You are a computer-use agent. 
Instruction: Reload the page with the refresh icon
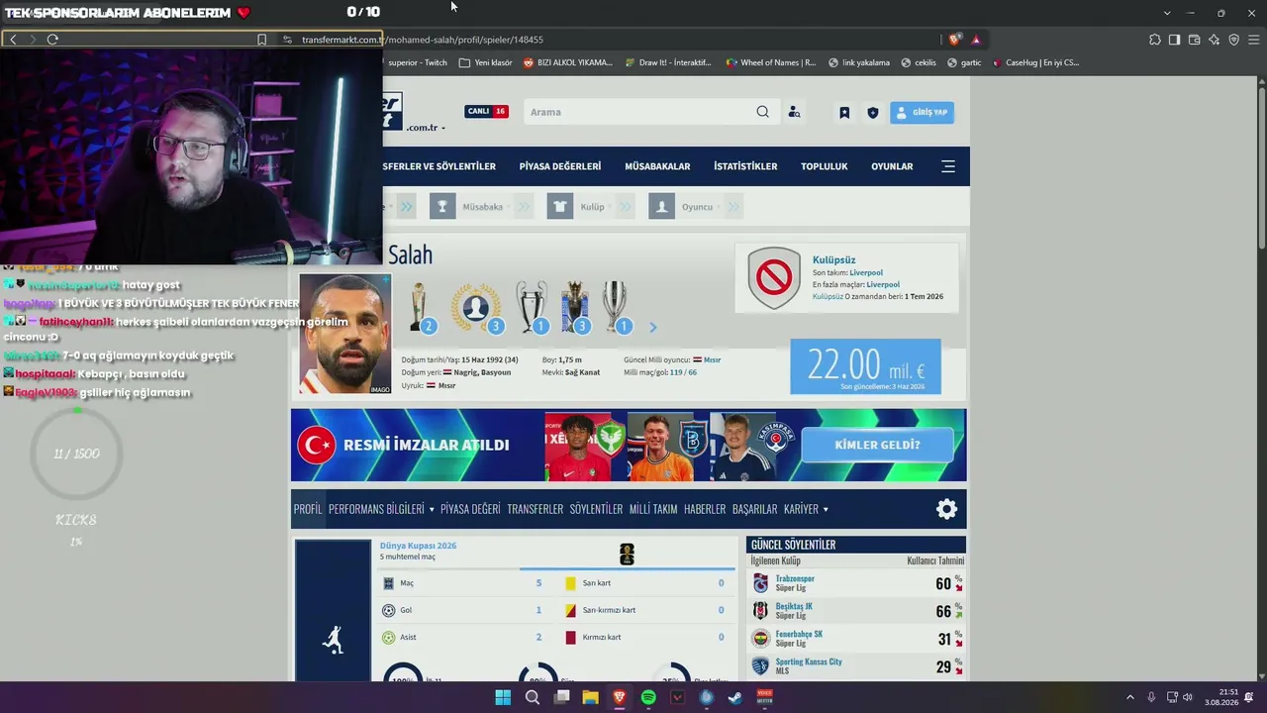(52, 40)
